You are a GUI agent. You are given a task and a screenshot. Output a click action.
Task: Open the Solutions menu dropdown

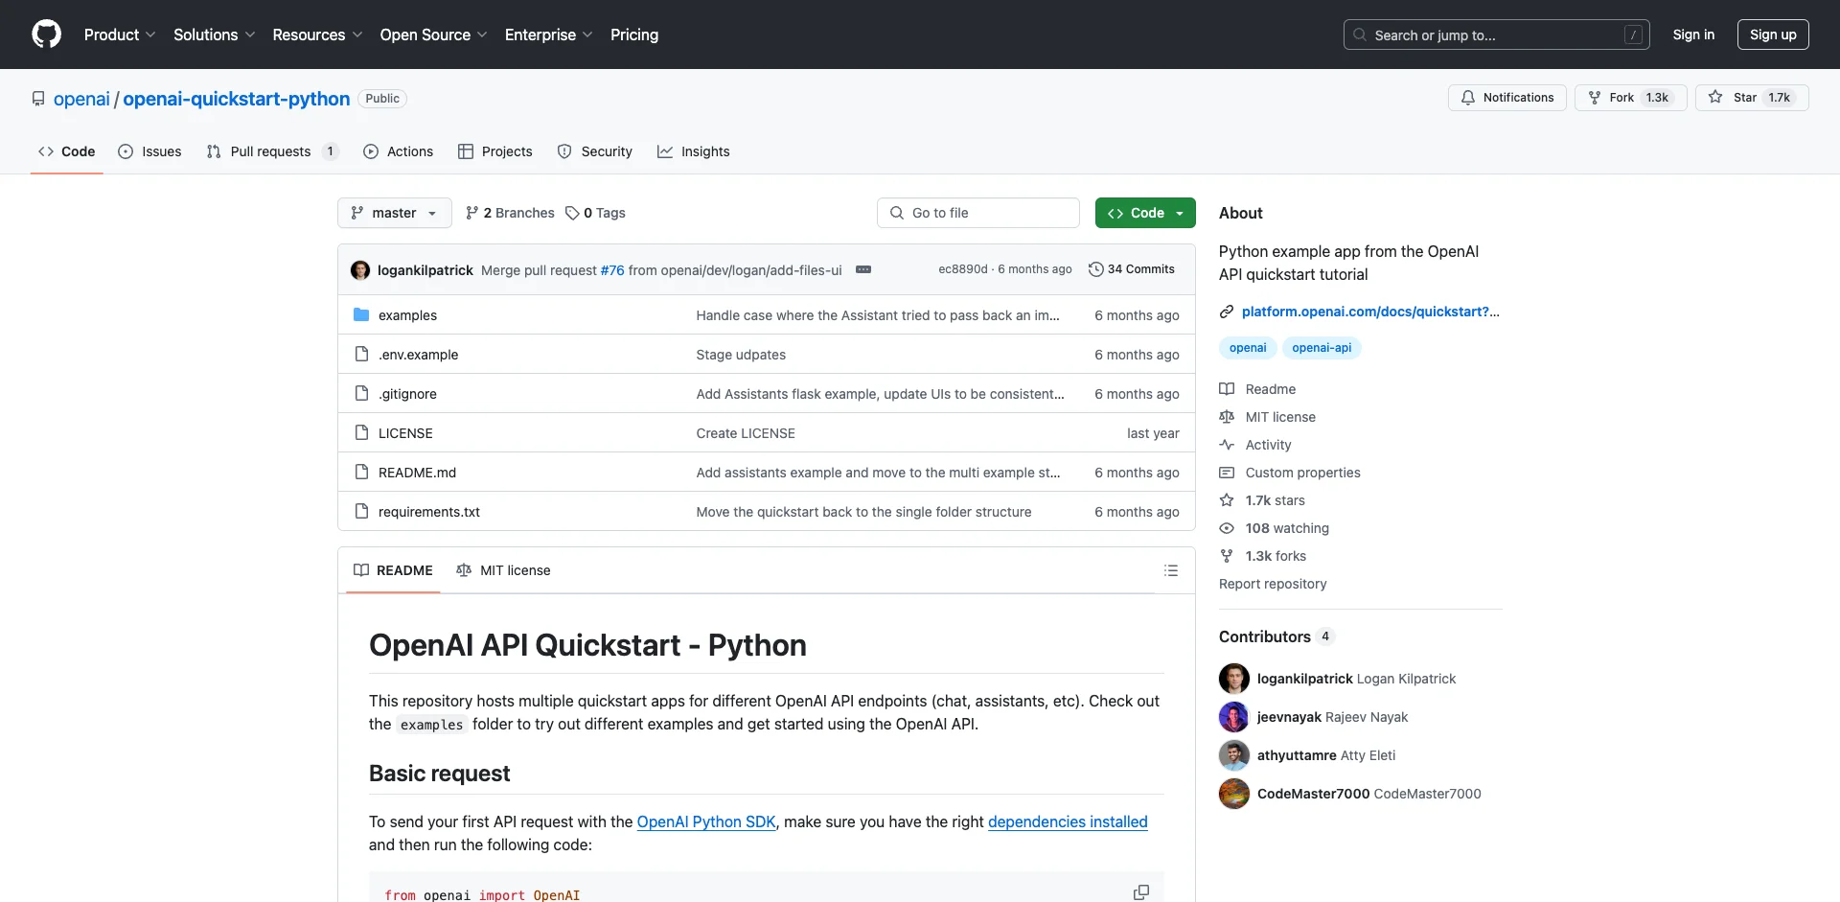pos(215,35)
